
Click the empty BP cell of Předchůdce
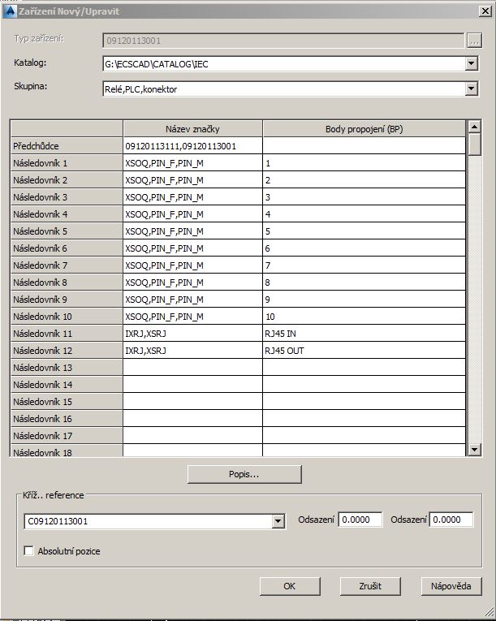click(364, 146)
